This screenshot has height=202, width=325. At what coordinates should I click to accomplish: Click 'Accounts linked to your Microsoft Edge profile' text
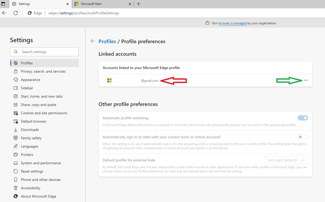point(141,68)
